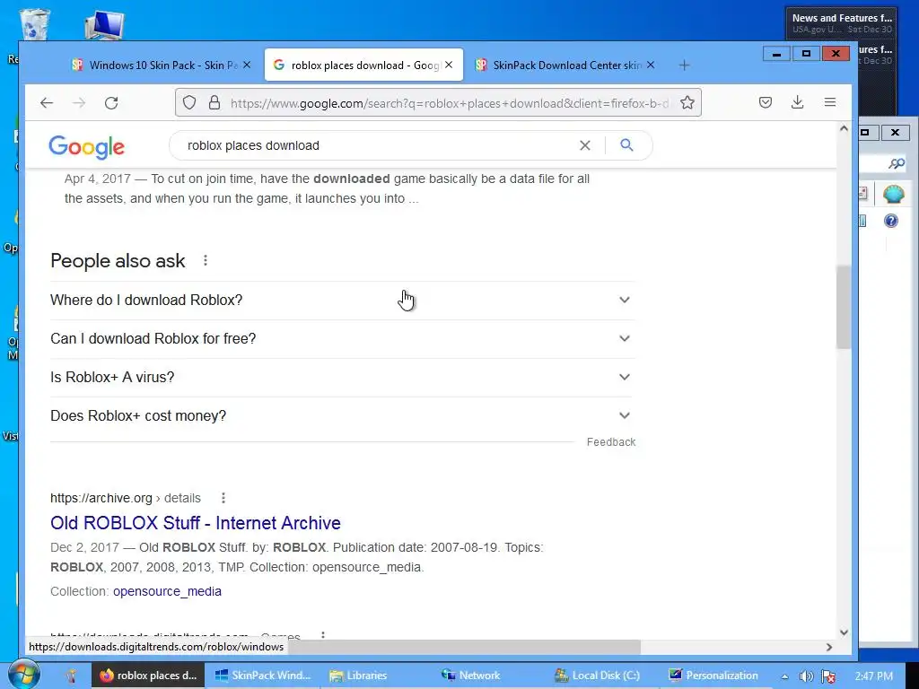This screenshot has width=919, height=689.
Task: Open archive.org result three-dot menu
Action: (223, 498)
